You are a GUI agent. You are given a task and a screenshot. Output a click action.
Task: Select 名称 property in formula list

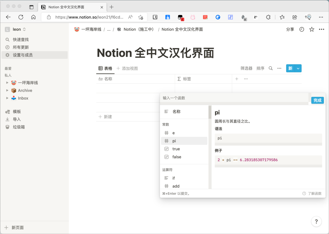click(184, 112)
